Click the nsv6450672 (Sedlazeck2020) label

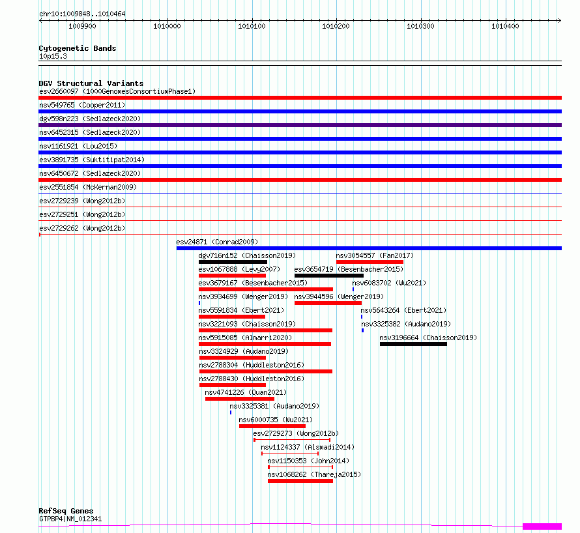(x=90, y=173)
